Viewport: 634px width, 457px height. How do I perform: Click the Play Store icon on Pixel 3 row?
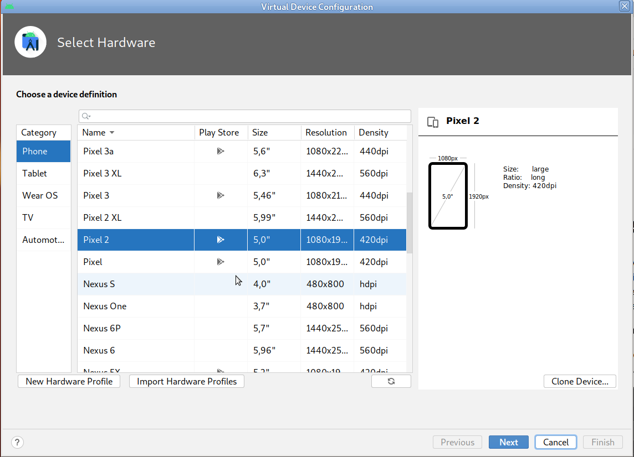click(x=221, y=195)
